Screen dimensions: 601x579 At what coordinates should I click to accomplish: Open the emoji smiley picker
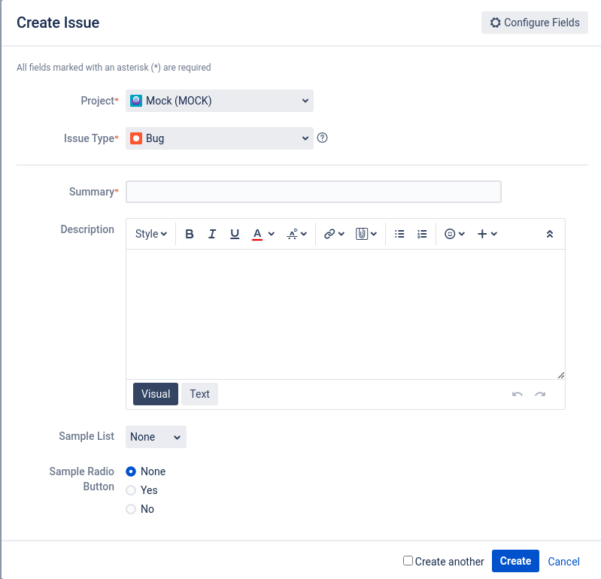pos(450,234)
